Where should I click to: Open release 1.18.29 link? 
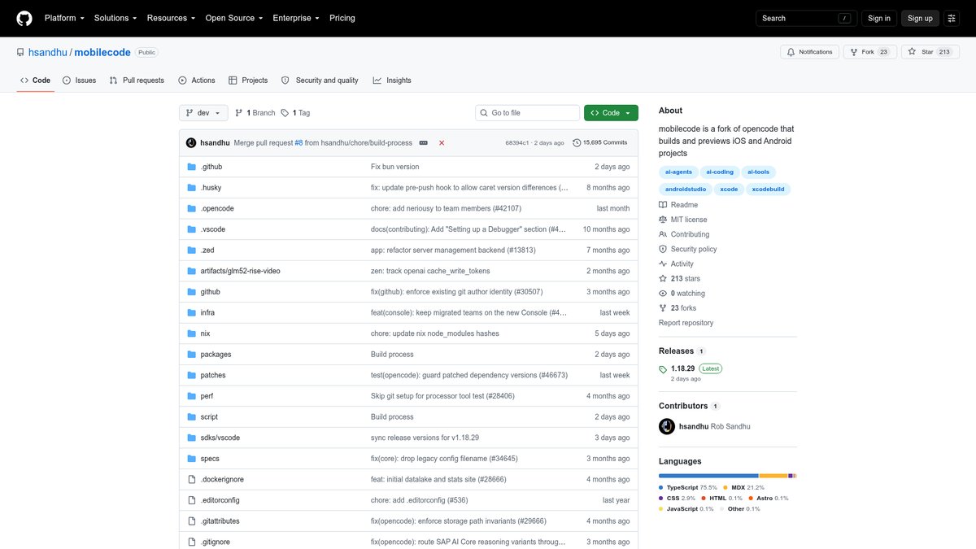(684, 368)
